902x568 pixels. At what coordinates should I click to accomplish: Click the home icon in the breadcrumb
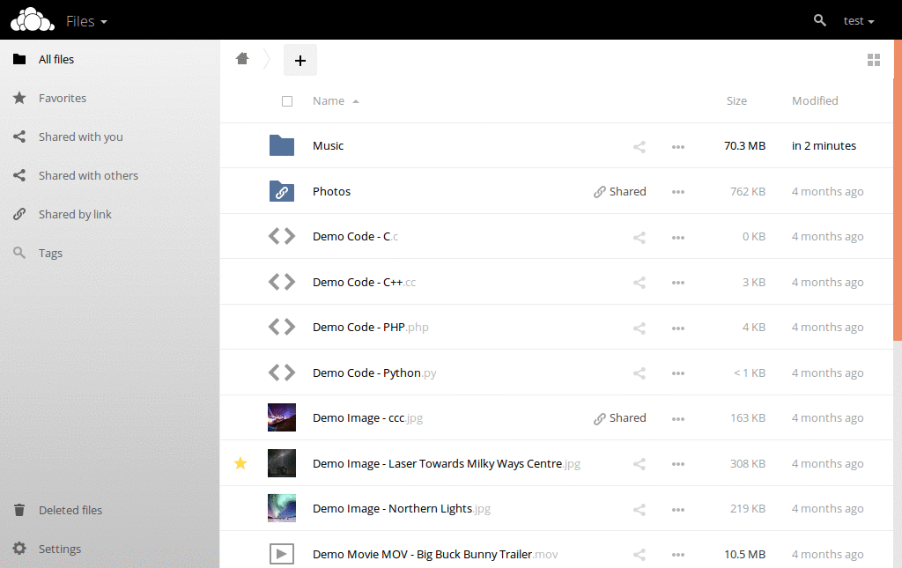242,58
